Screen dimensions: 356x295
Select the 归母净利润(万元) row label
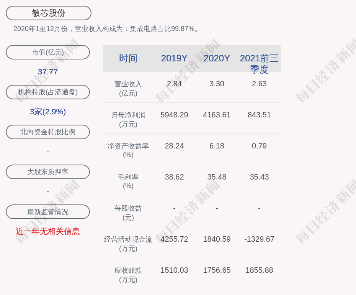[128, 119]
